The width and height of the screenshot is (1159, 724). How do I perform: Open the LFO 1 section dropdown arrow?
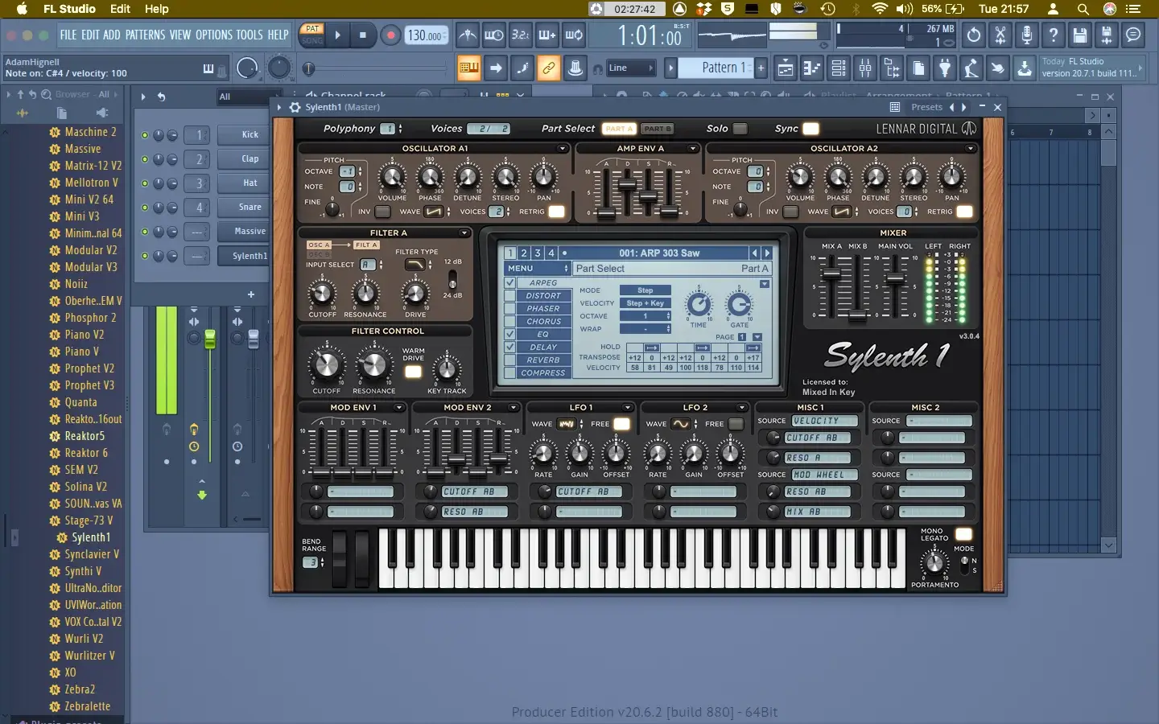pyautogui.click(x=628, y=408)
